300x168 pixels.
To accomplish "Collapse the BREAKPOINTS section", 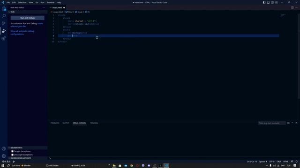I will pyautogui.click(x=28, y=148).
